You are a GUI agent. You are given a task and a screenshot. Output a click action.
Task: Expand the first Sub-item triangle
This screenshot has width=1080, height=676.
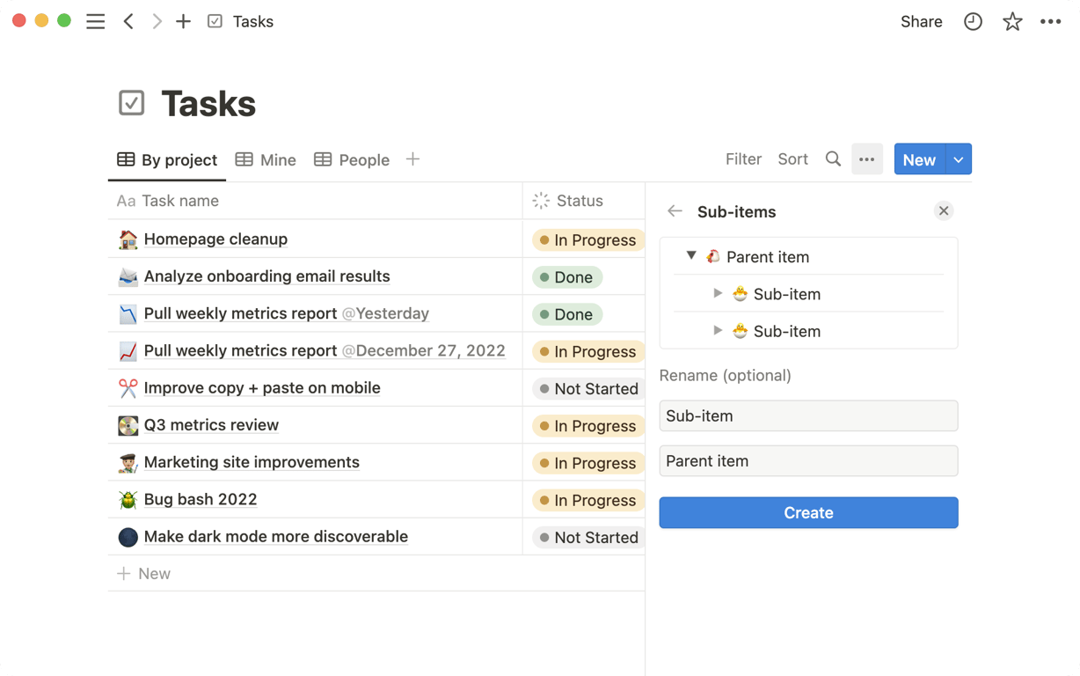[718, 294]
